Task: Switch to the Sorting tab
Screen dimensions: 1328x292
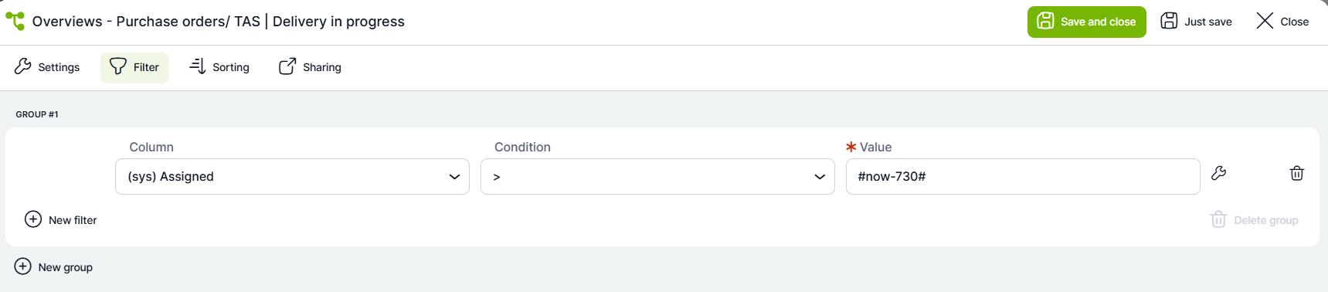Action: tap(220, 67)
